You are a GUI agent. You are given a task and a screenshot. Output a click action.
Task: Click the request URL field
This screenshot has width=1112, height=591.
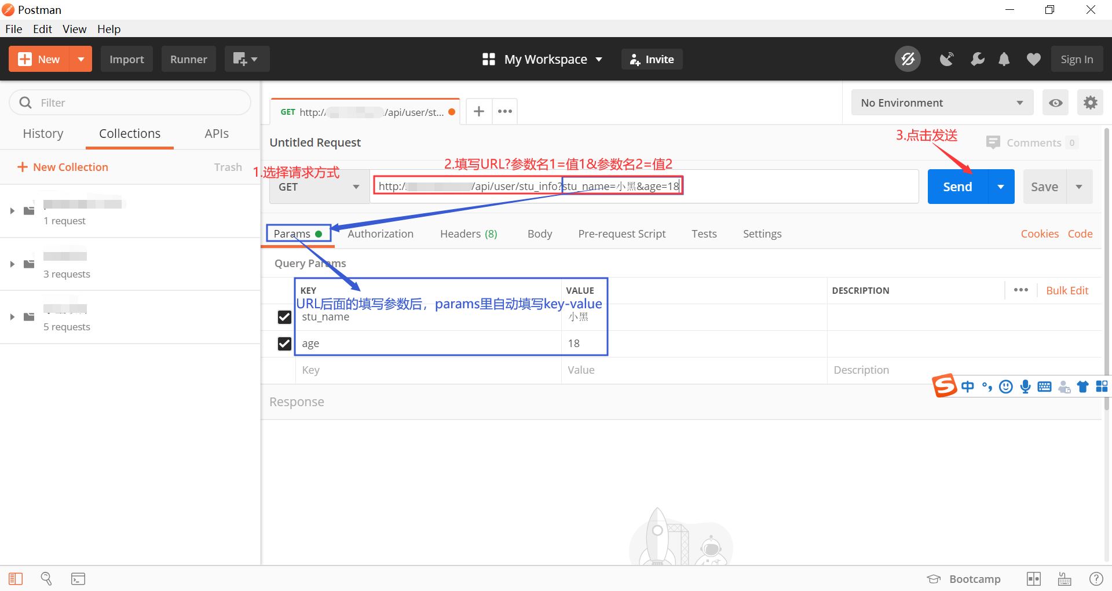[644, 187]
